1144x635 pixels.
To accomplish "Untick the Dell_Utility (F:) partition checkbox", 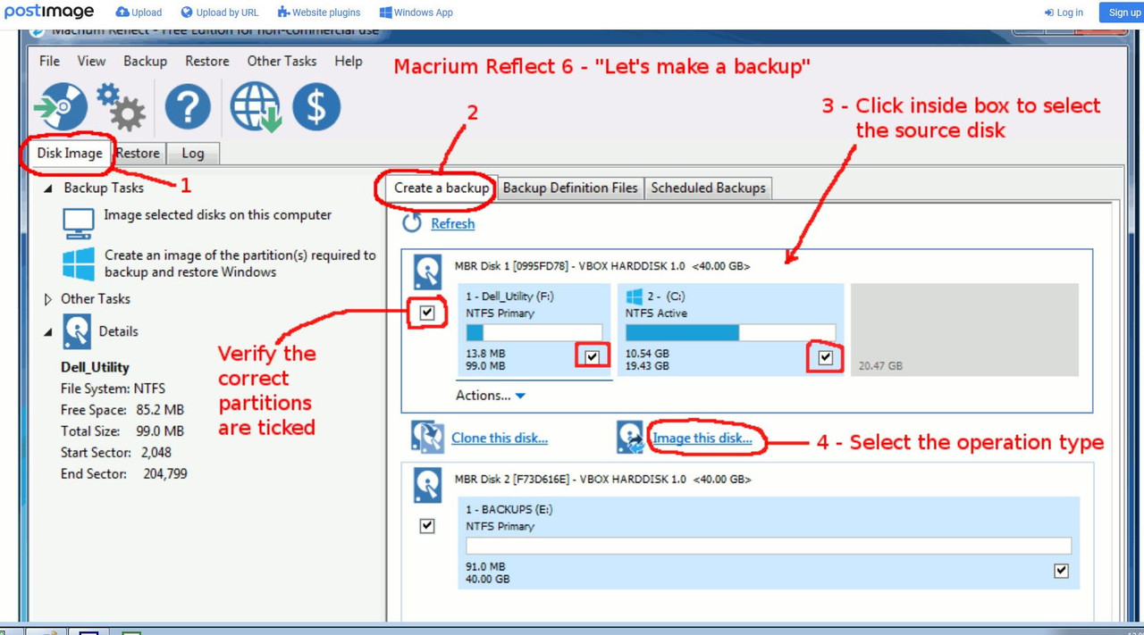I will [x=592, y=356].
